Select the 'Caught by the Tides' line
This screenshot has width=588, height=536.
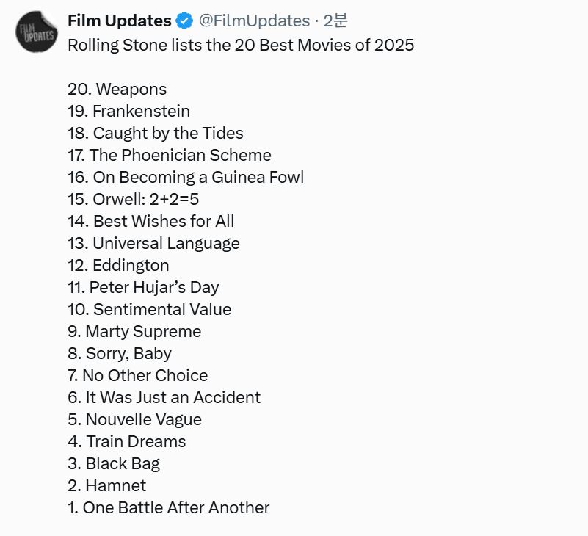click(x=155, y=133)
